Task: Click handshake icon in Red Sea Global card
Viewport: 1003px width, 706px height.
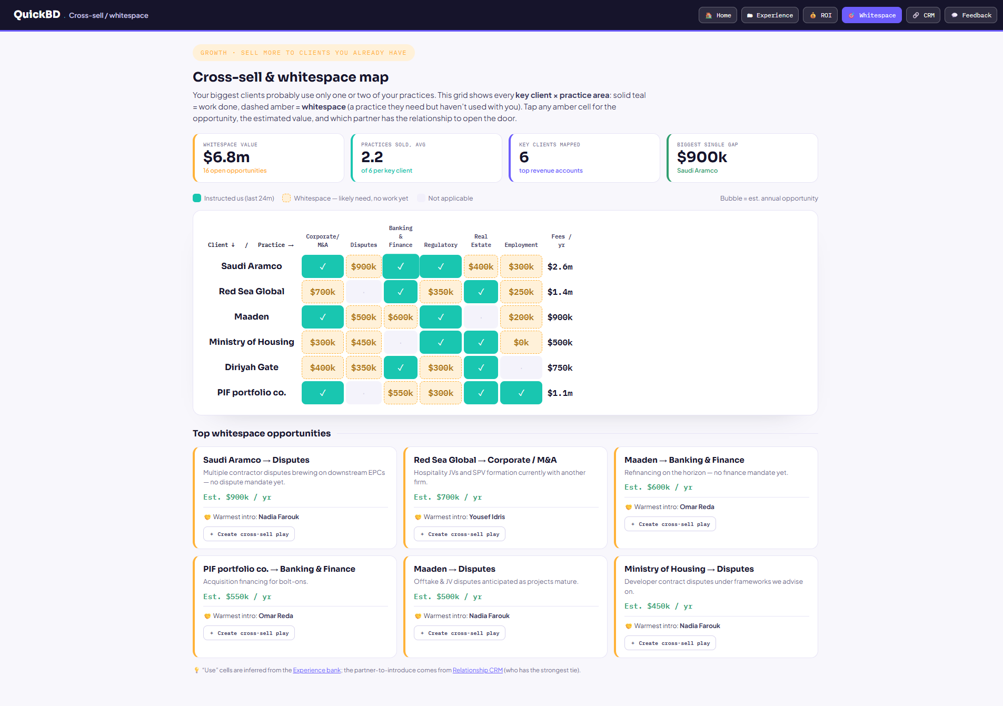Action: [x=418, y=518]
